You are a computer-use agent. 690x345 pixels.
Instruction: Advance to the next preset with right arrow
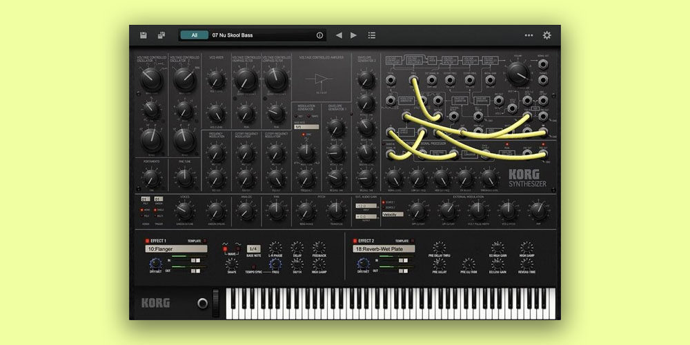(x=354, y=35)
